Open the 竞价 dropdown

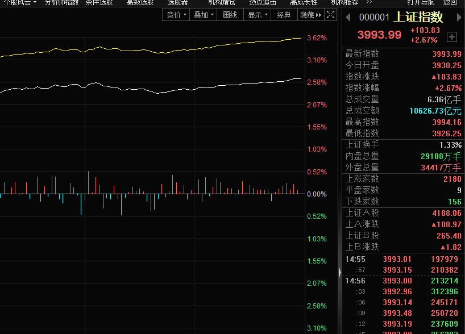[176, 15]
